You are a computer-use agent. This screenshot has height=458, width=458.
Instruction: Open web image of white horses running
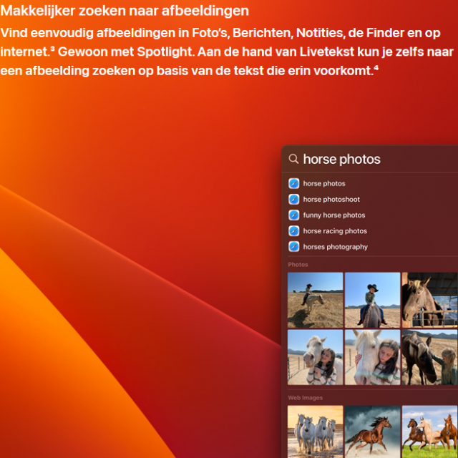315,432
